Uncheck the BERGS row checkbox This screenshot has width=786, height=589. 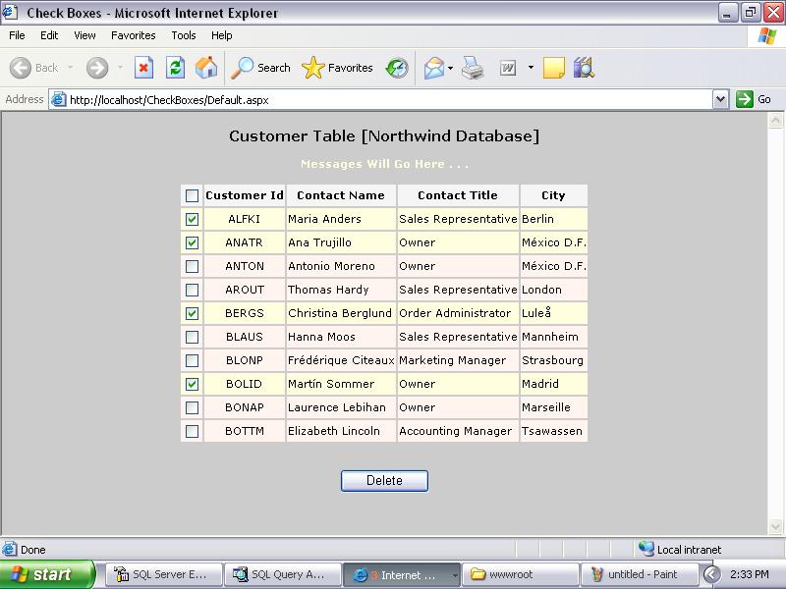tap(192, 313)
